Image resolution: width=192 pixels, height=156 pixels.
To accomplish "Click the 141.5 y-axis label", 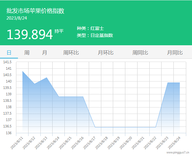I will point(7,62).
